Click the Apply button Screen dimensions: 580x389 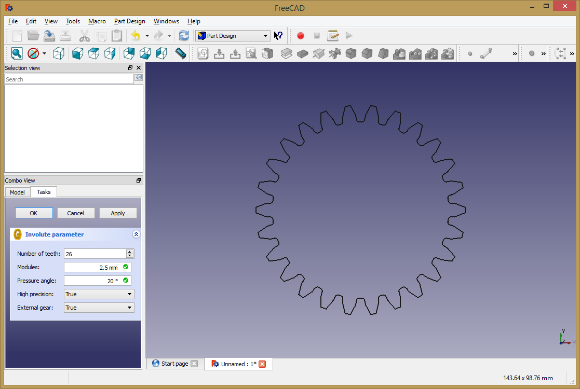118,213
